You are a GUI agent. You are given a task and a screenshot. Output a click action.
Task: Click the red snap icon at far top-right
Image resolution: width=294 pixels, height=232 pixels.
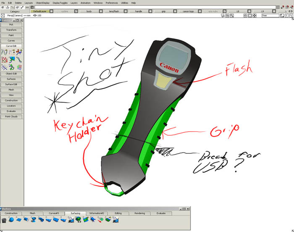coord(291,7)
